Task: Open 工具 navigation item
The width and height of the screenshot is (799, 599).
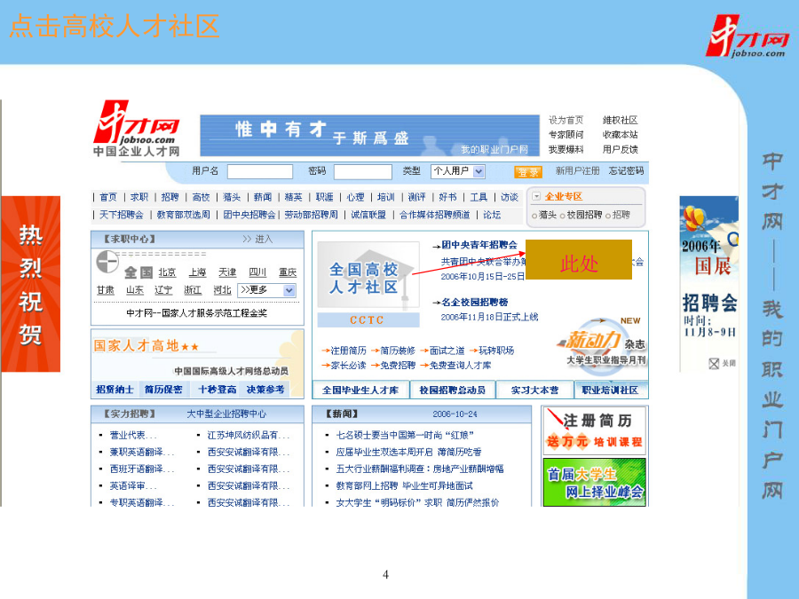Action: pos(479,197)
